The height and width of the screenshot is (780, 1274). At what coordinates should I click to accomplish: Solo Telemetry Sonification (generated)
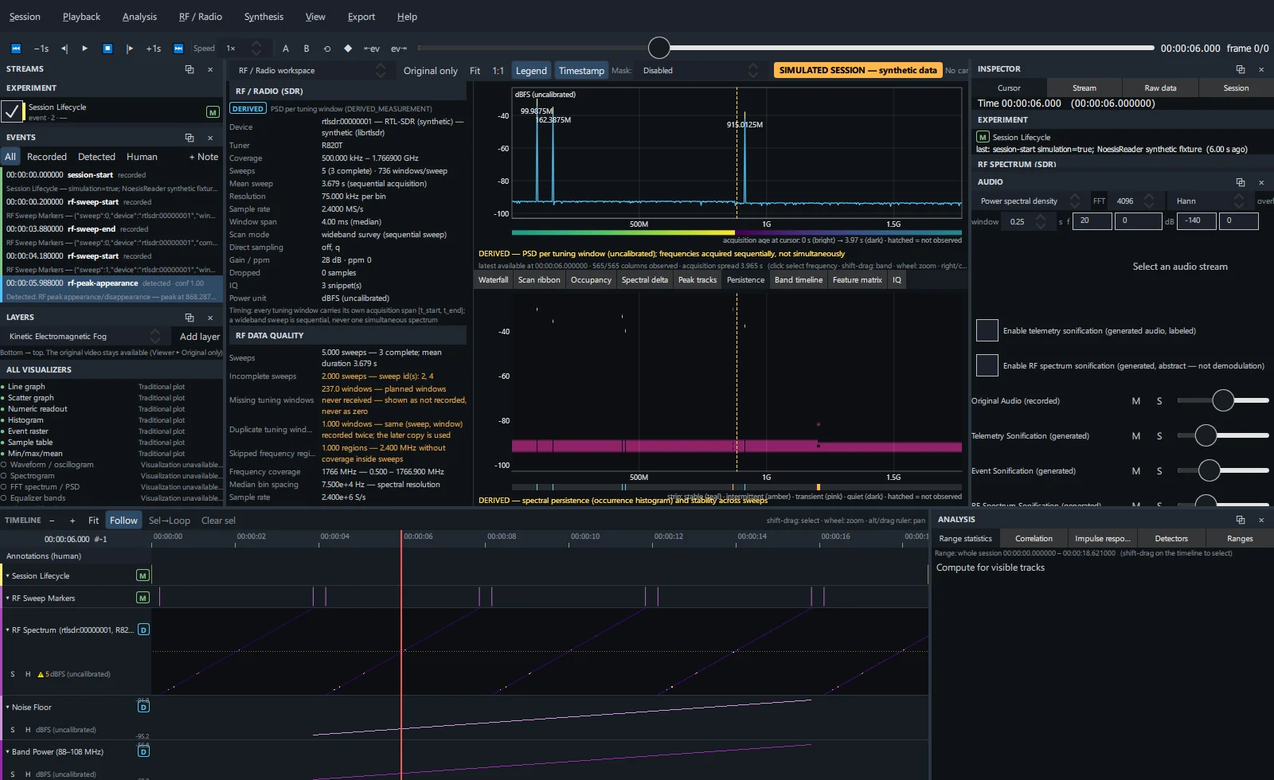coord(1159,436)
